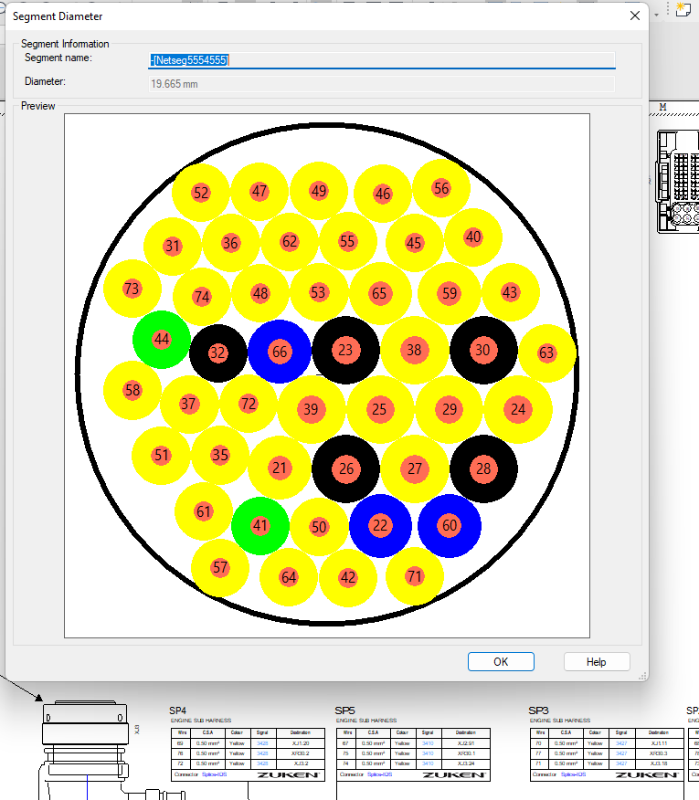Click yellow wire 49 in preview

[319, 192]
